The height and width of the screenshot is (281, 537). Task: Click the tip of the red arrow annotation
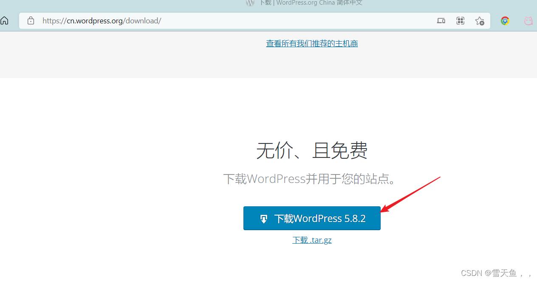pyautogui.click(x=382, y=211)
